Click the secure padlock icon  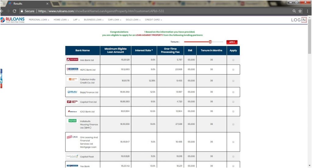click(x=22, y=11)
